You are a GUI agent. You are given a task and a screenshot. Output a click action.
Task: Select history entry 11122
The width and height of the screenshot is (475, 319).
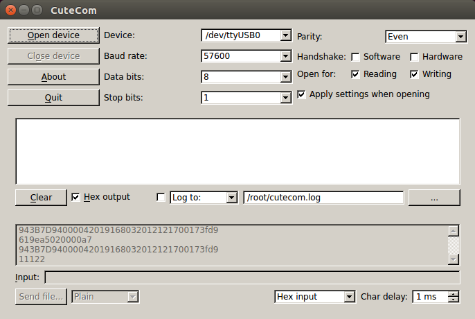[x=32, y=259]
